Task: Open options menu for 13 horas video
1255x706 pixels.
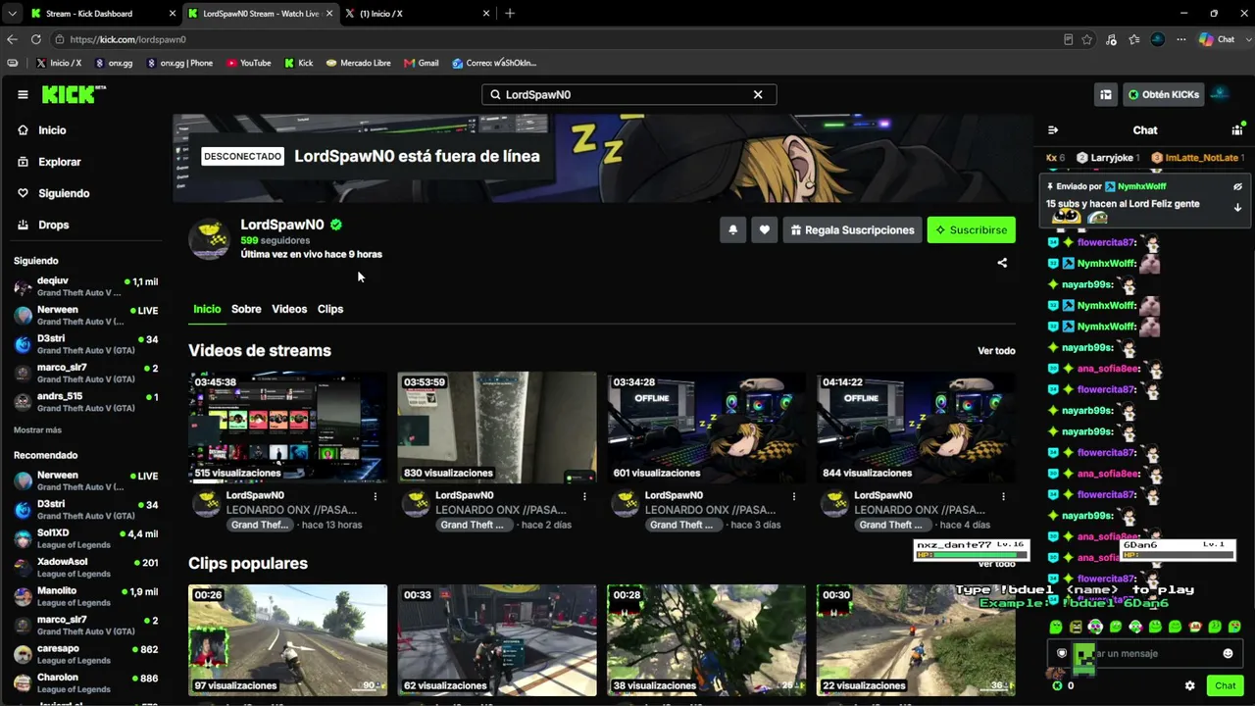Action: point(375,496)
